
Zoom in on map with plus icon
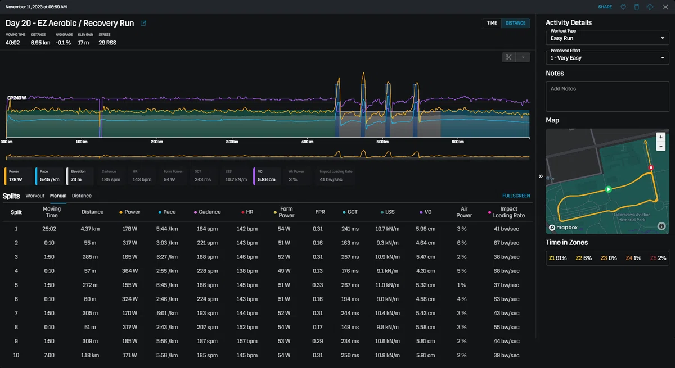[661, 137]
